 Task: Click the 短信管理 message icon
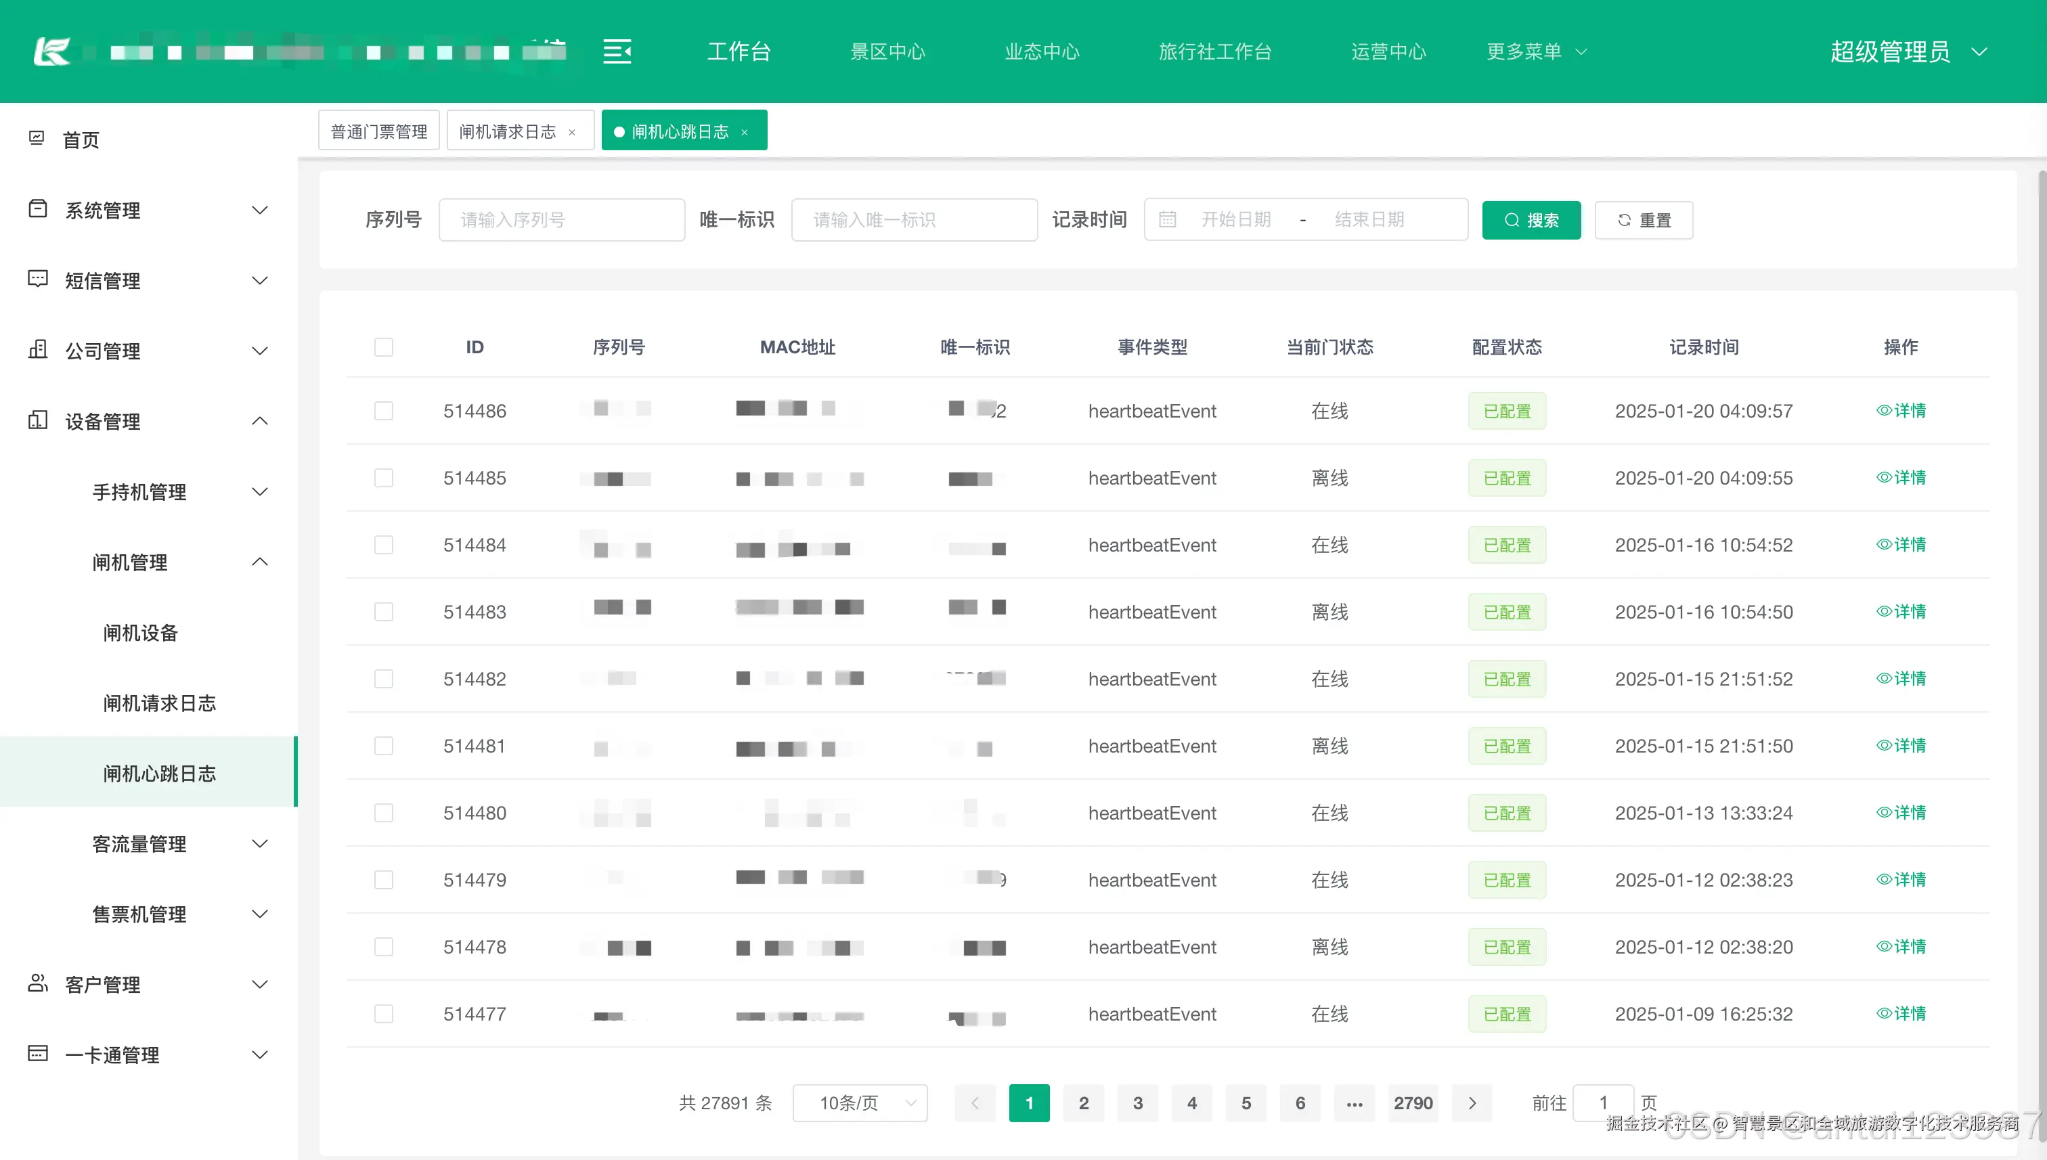coord(37,280)
